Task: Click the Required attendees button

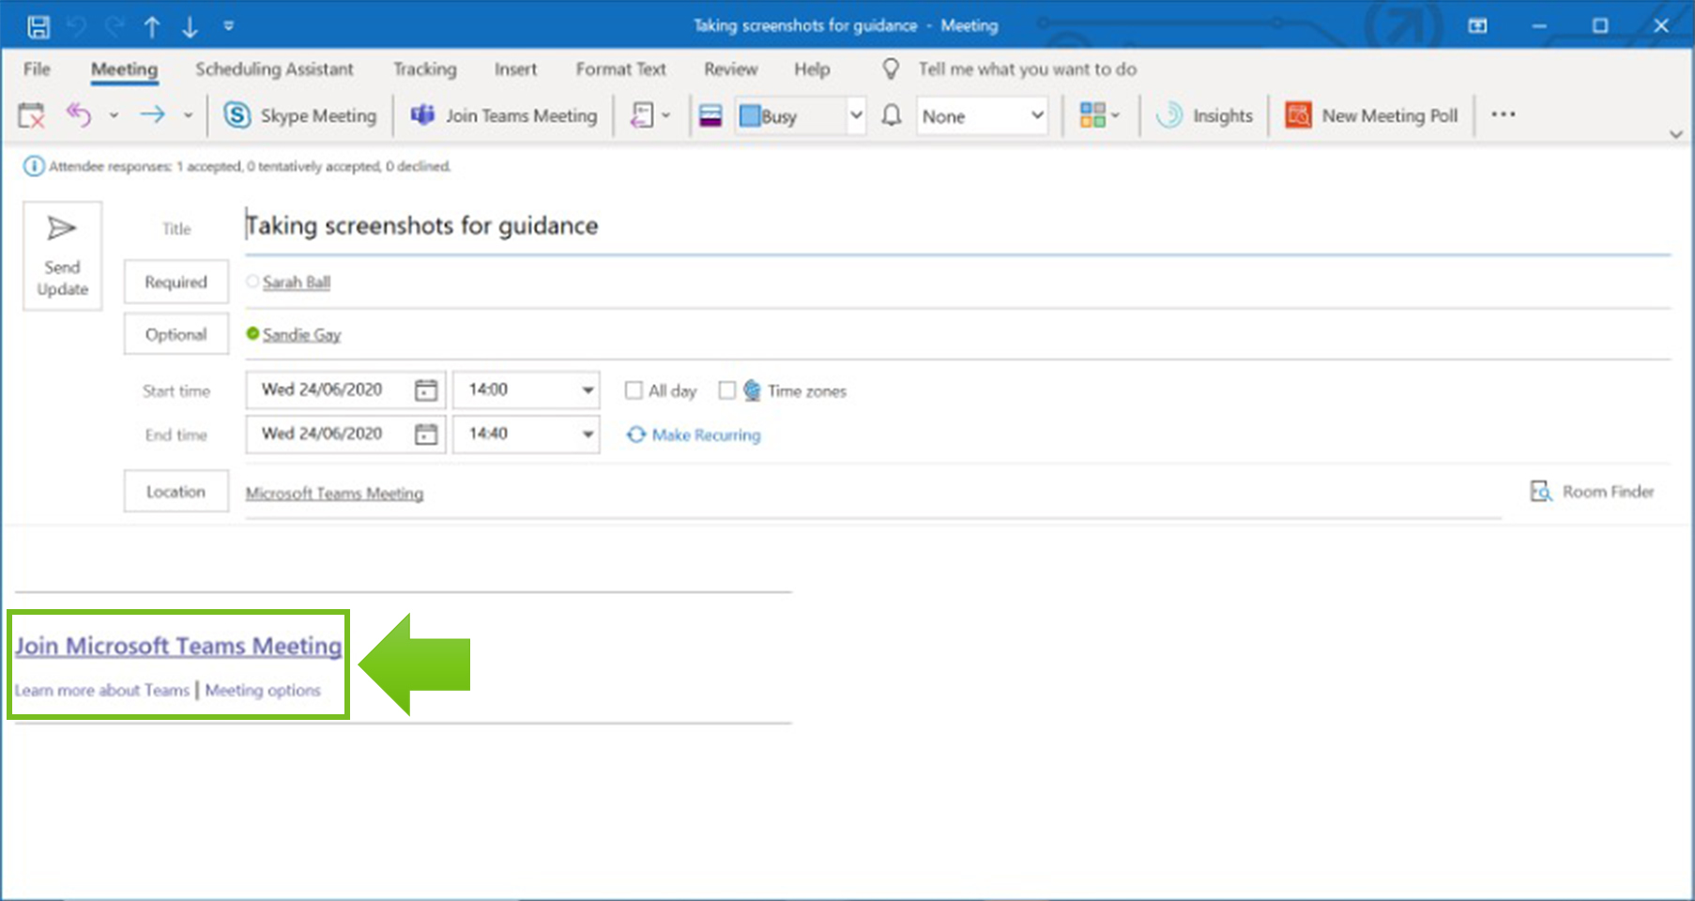Action: [x=176, y=282]
